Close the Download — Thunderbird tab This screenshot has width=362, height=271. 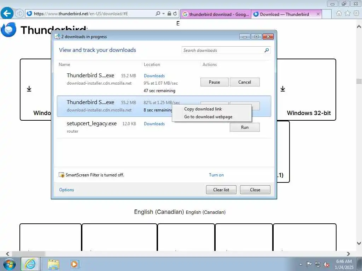(x=318, y=14)
